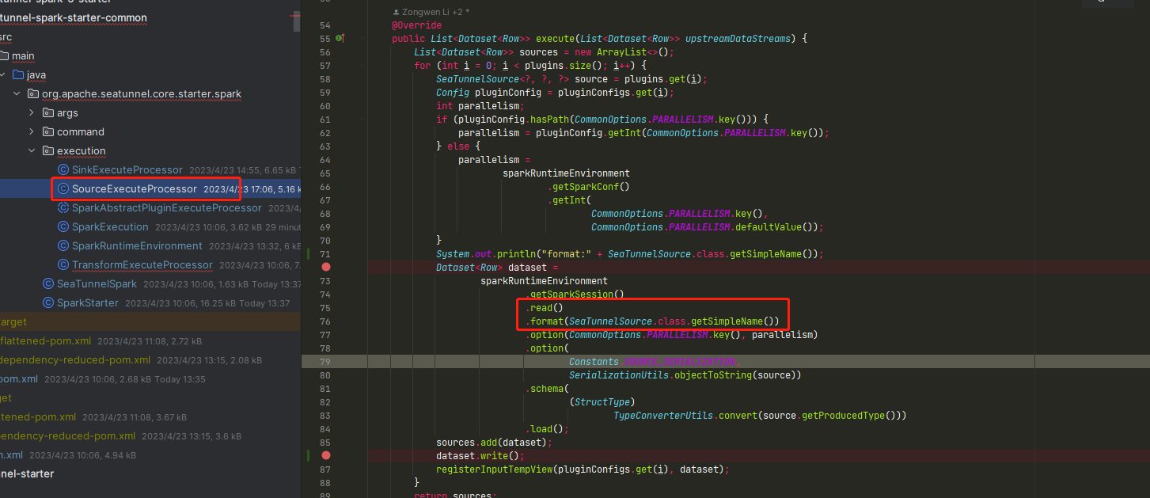Click the SparkAbstractPluginExecuteProcessor class icon
Screen dimensions: 1150x498
click(63, 208)
